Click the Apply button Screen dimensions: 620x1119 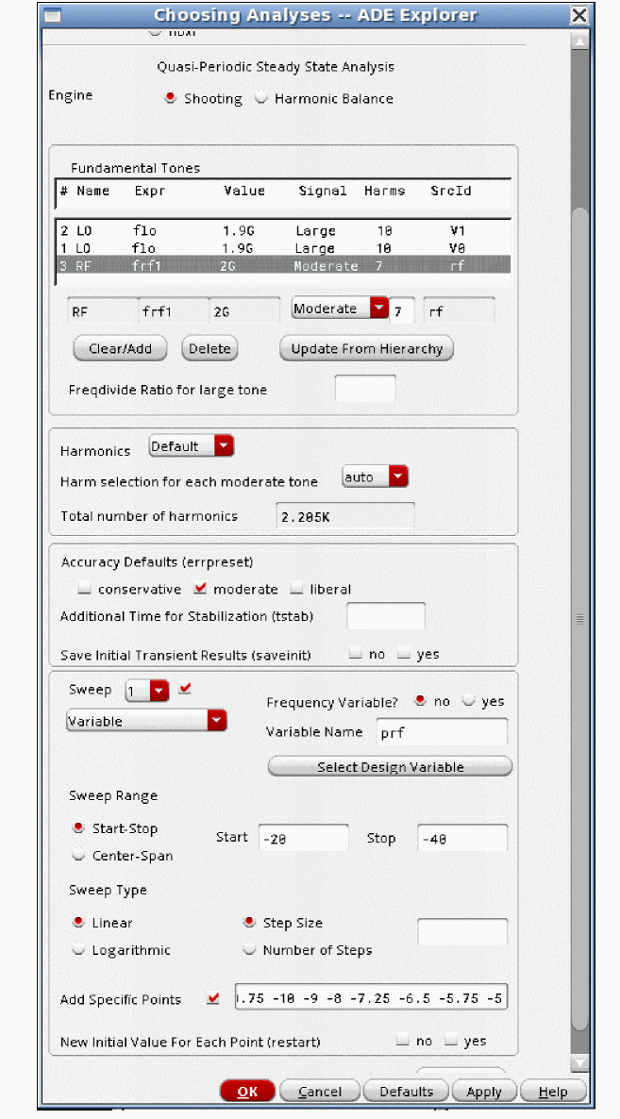click(x=483, y=1092)
